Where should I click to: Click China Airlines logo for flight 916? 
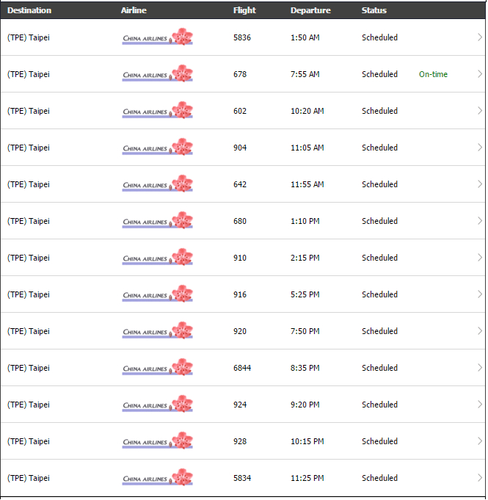[x=158, y=294]
